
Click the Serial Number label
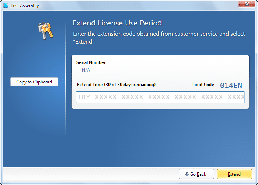point(91,62)
